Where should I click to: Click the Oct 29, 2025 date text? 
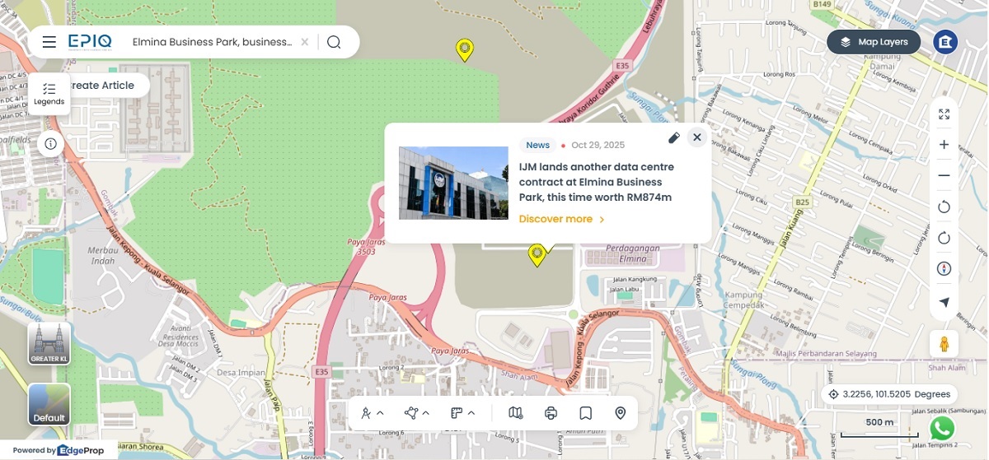click(598, 145)
